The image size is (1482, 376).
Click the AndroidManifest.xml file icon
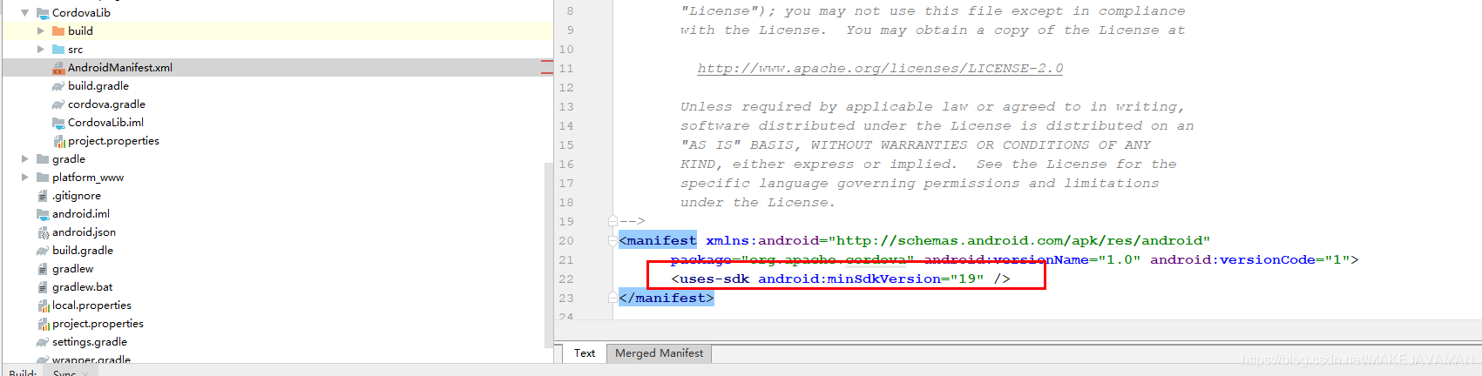pos(58,67)
